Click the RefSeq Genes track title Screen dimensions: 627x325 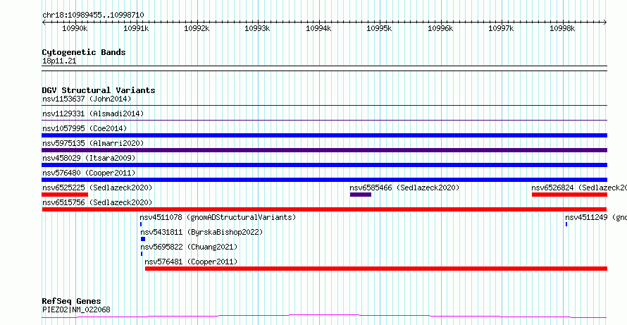pos(72,301)
